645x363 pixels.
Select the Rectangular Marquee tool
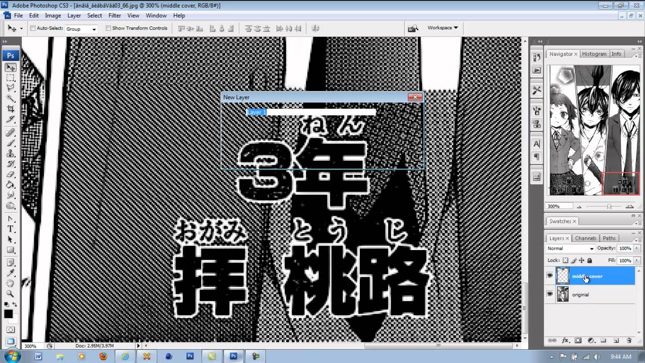click(x=10, y=78)
